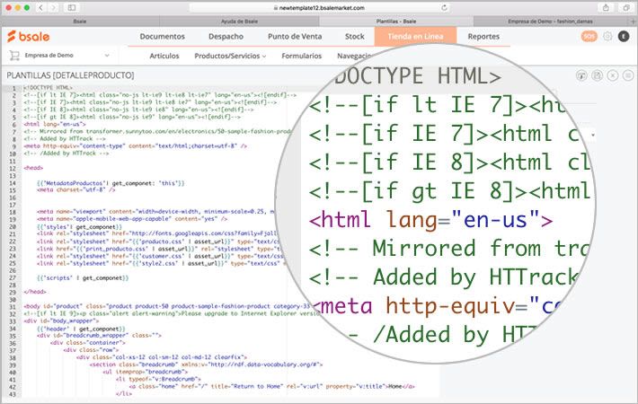
Task: Click the shopping cart icon
Action: 13,55
